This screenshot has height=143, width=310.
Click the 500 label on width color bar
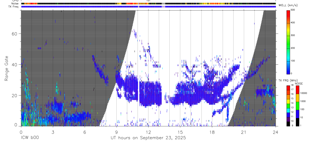293,10
